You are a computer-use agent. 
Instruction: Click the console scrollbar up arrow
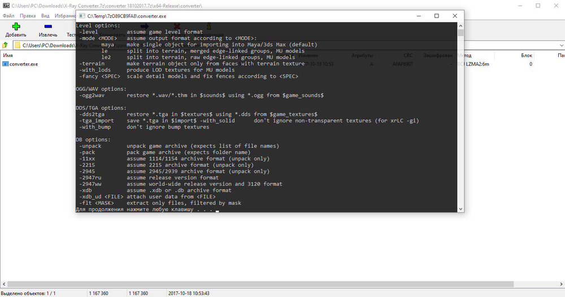click(460, 25)
